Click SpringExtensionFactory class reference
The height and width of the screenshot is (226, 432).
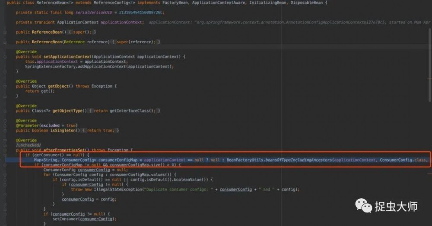click(50, 67)
